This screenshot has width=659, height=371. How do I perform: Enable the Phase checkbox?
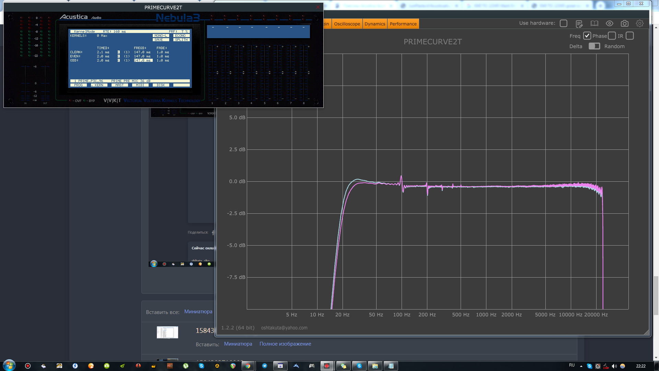(x=612, y=36)
